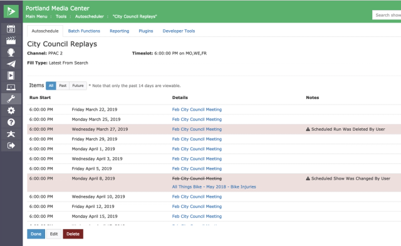Click the Run Start column header
The width and height of the screenshot is (401, 246).
tap(40, 98)
